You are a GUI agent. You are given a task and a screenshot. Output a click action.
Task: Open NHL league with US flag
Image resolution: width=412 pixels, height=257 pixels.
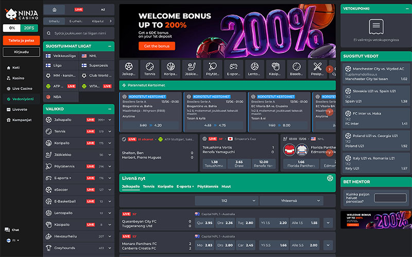coord(96,56)
